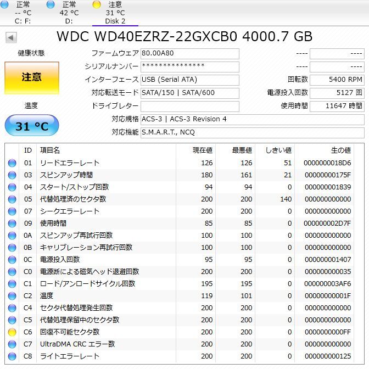Click the interface field USB (Serial ATA)
This screenshot has width=369, height=369.
[190, 80]
